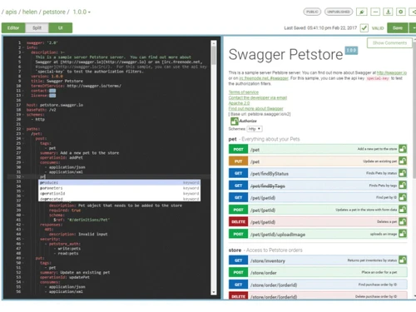Open the 1.0.0 version dropdown

click(82, 12)
